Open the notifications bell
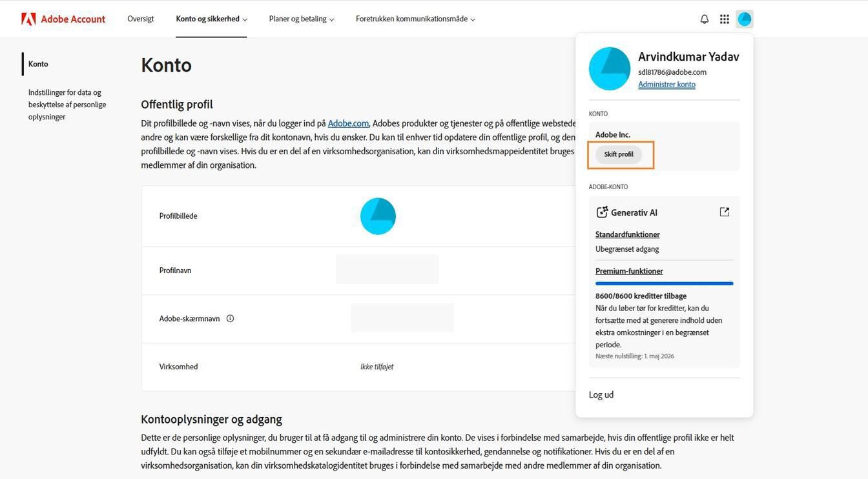 tap(705, 19)
